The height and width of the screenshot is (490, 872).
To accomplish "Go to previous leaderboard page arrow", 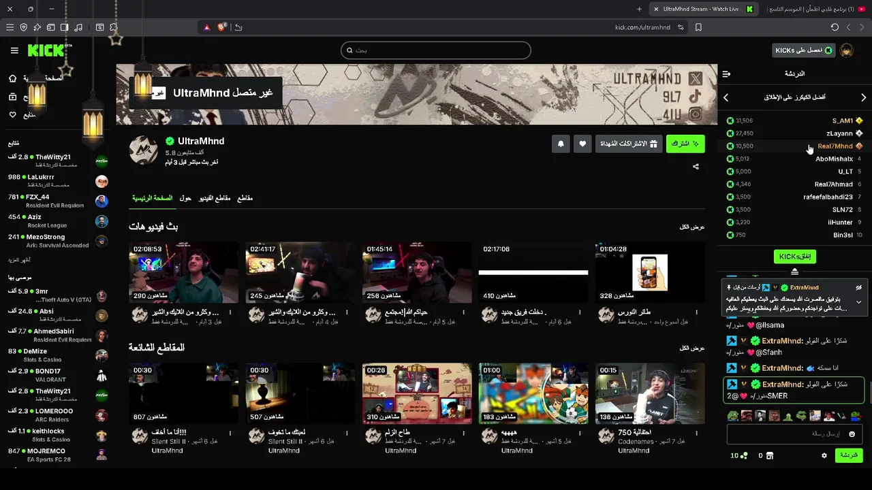I will 726,97.
